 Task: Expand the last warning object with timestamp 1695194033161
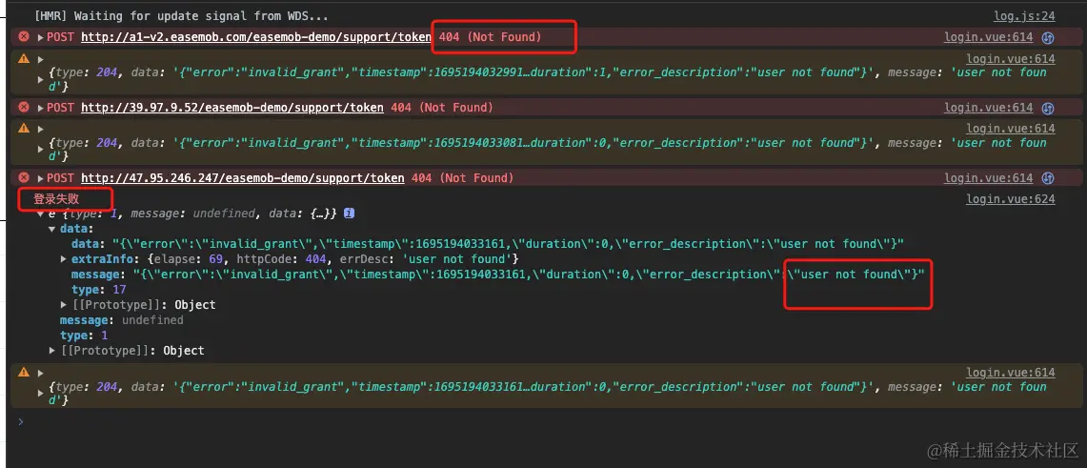tap(40, 393)
